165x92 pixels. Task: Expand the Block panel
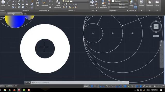click(x=94, y=10)
